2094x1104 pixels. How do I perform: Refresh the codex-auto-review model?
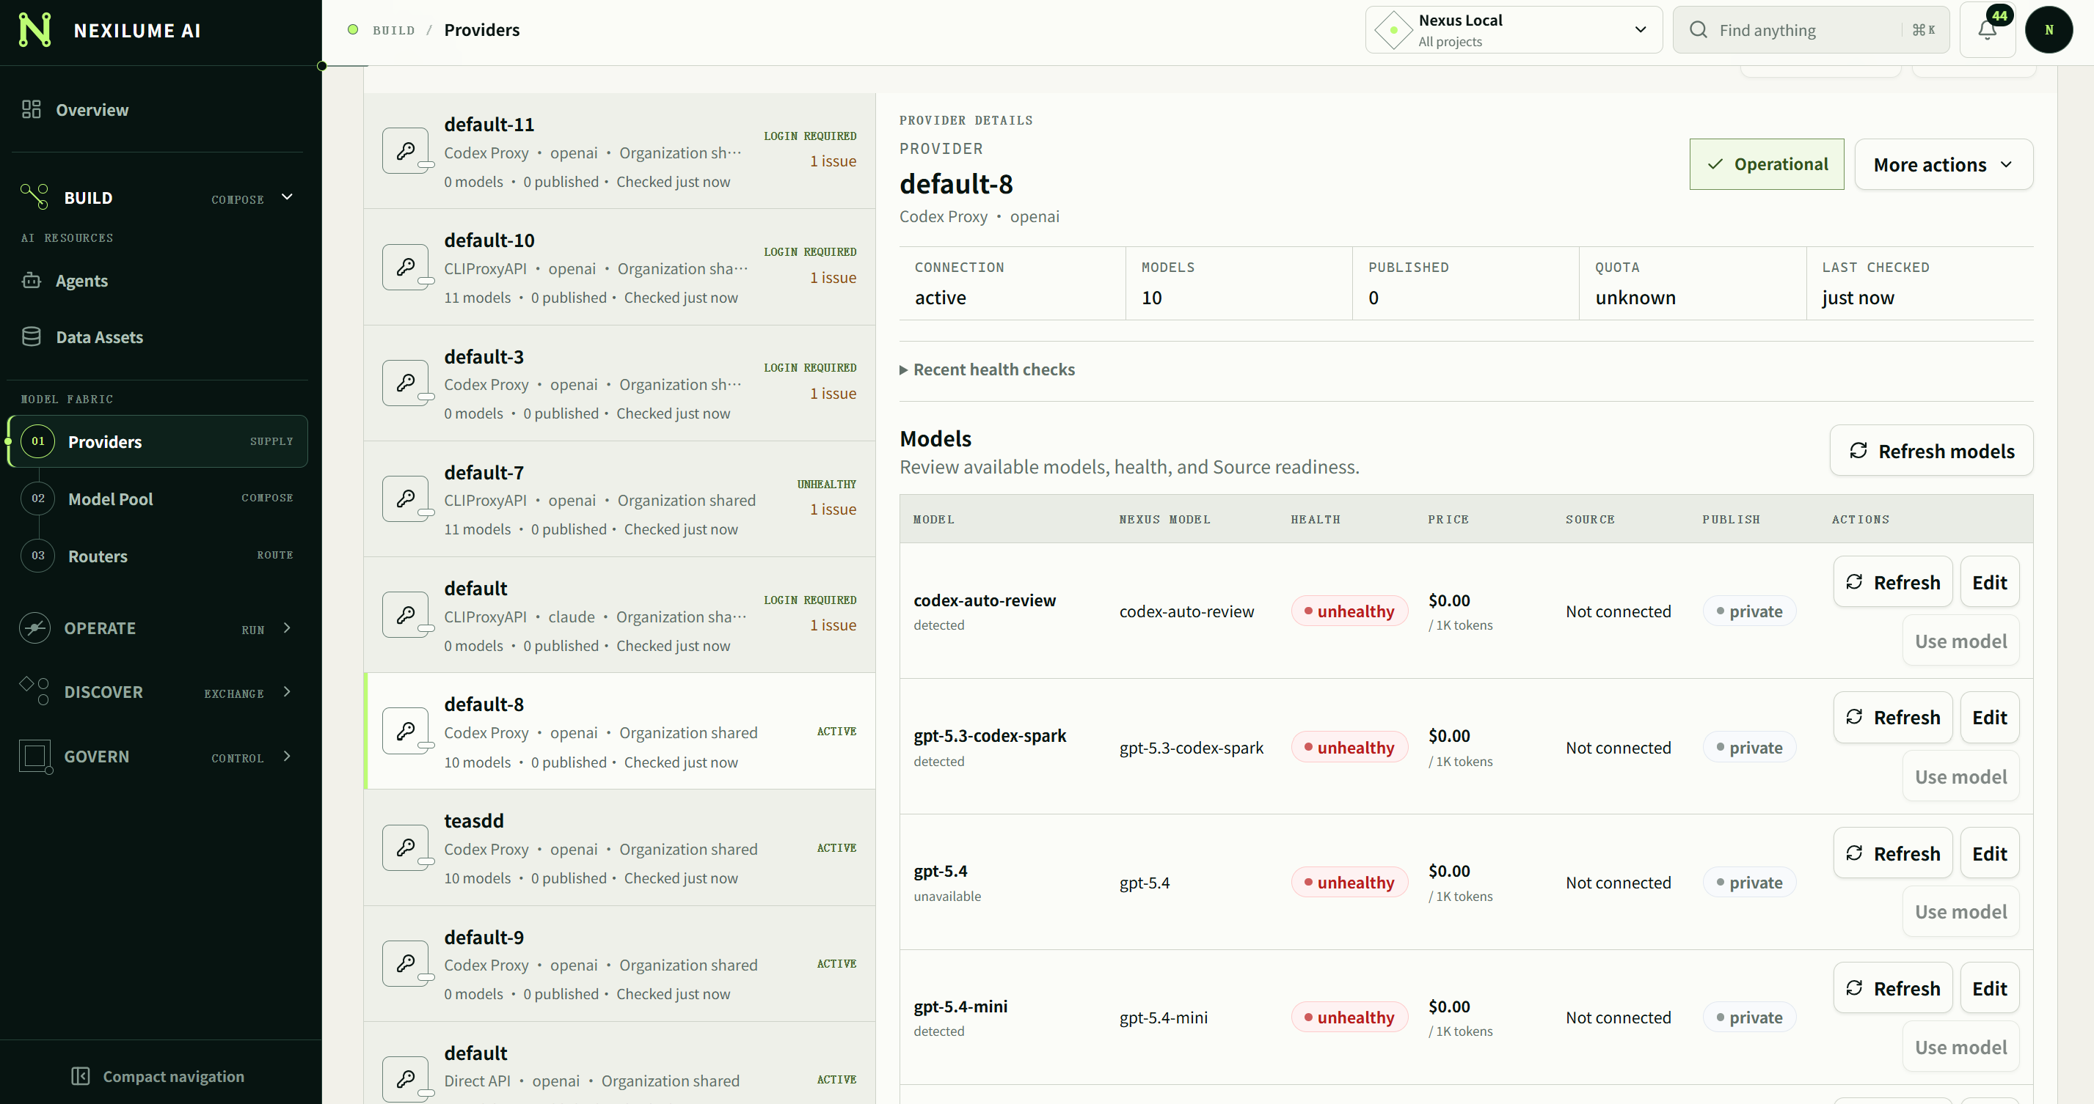coord(1892,581)
